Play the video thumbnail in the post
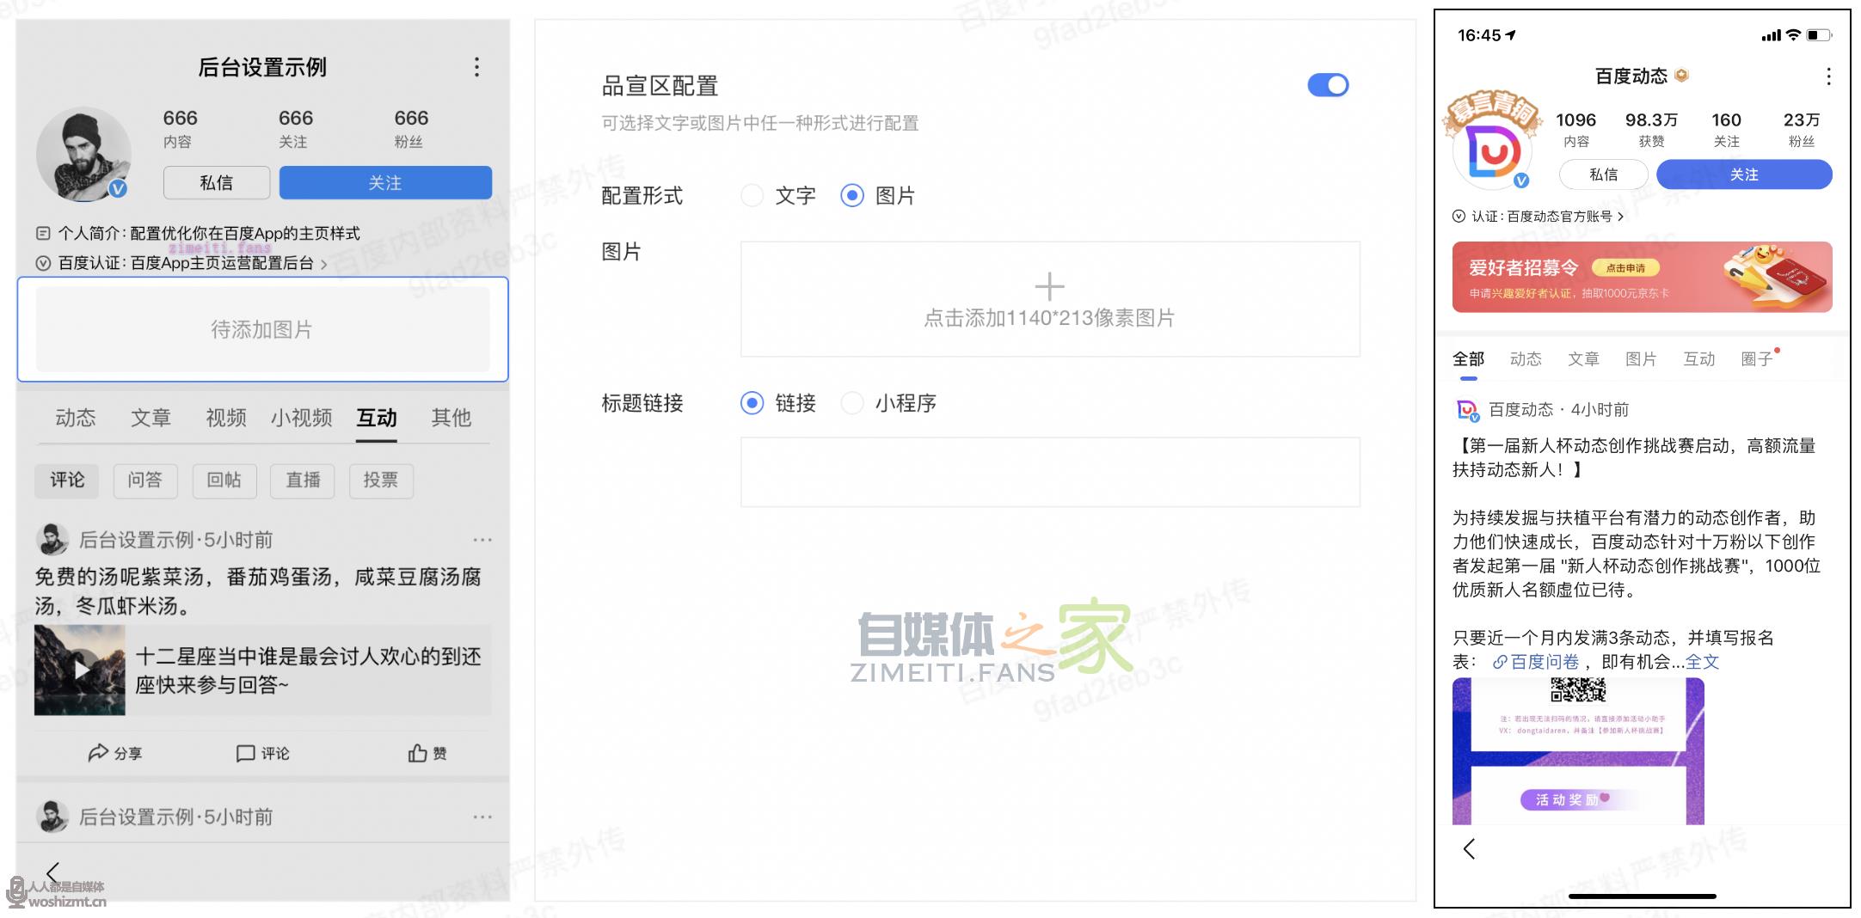 [x=81, y=670]
